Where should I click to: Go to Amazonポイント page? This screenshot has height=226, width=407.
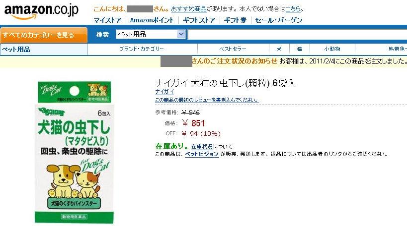coord(152,20)
